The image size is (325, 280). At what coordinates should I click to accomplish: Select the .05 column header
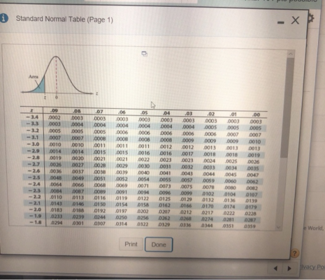[x=144, y=112]
